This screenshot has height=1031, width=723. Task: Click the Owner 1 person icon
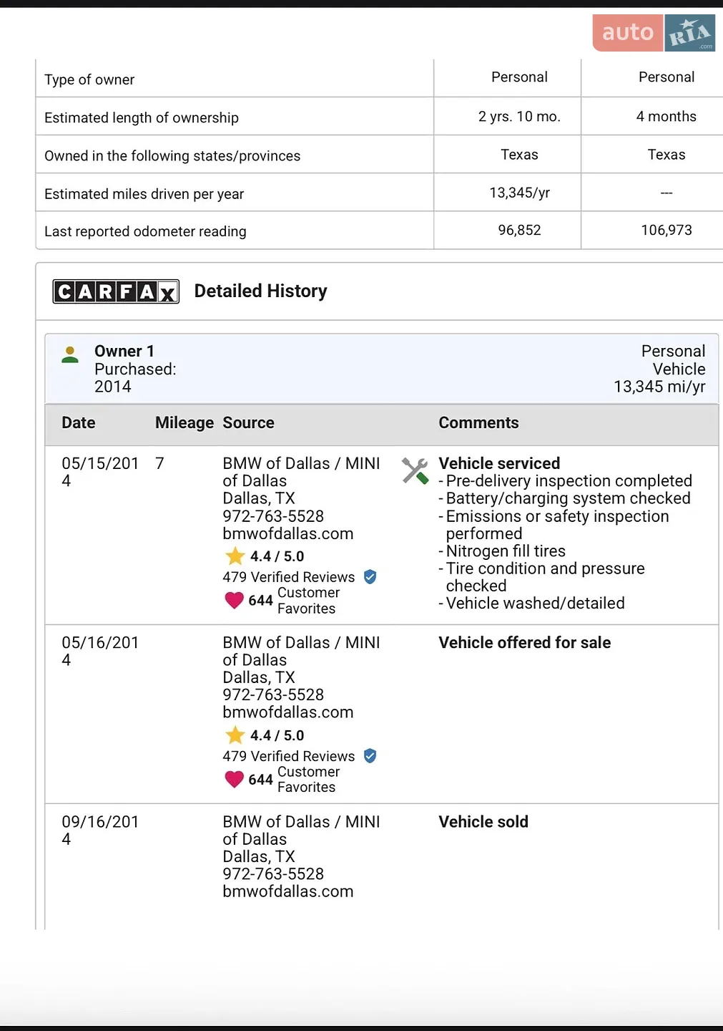click(70, 354)
